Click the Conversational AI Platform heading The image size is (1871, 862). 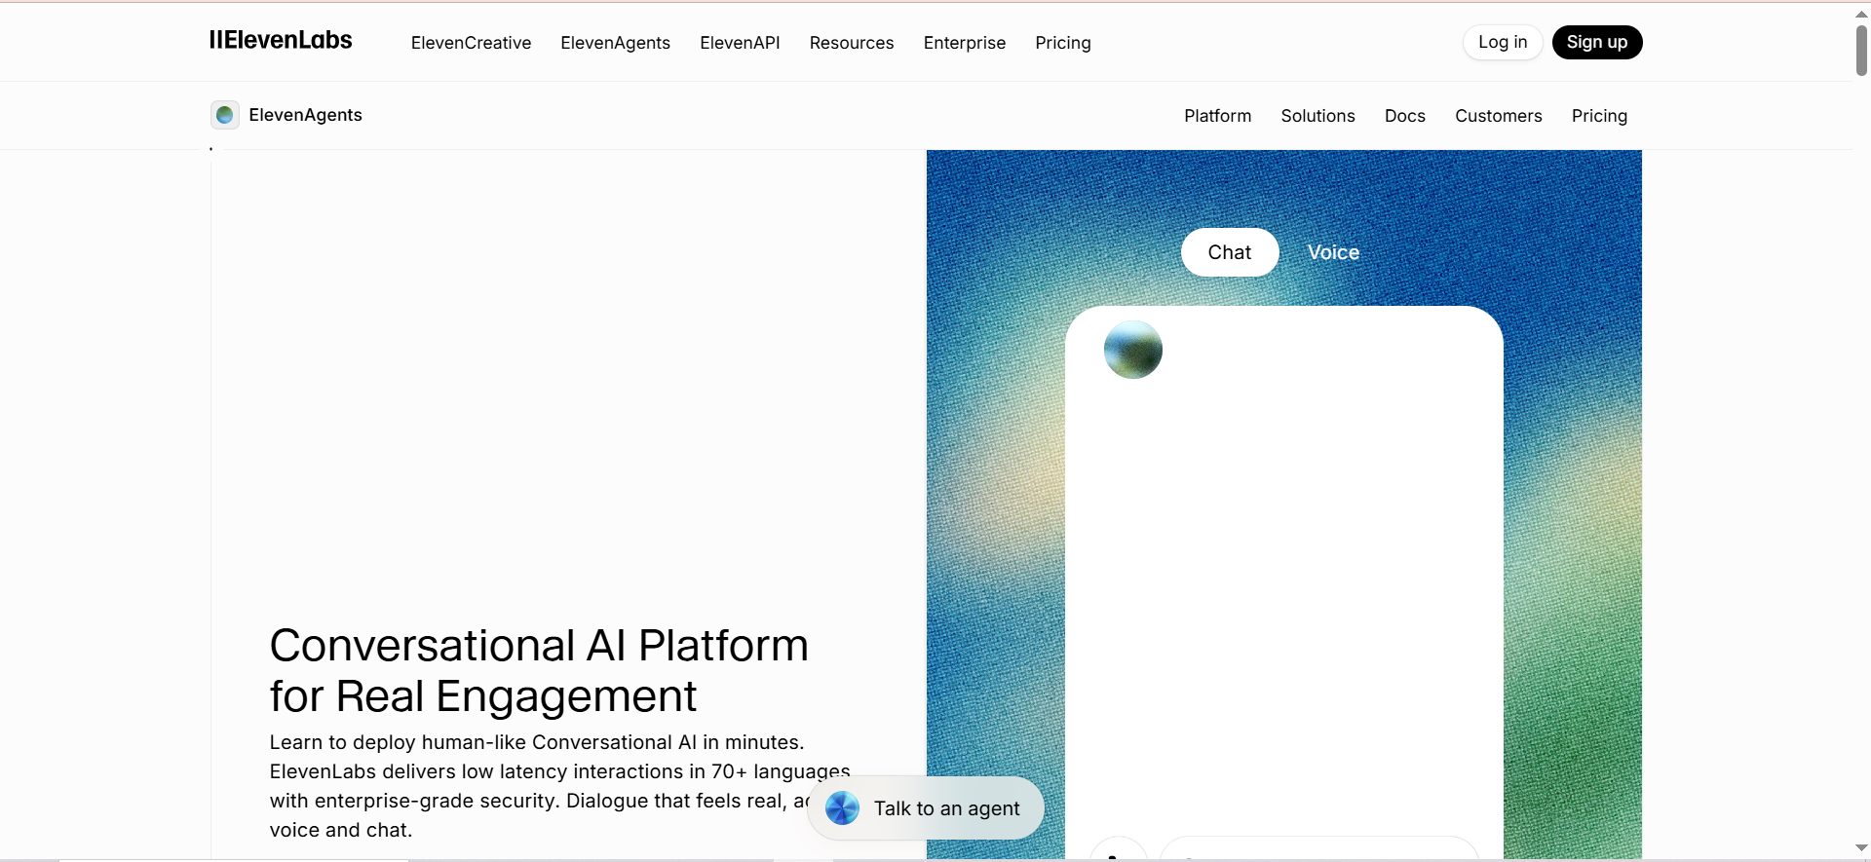coord(539,670)
